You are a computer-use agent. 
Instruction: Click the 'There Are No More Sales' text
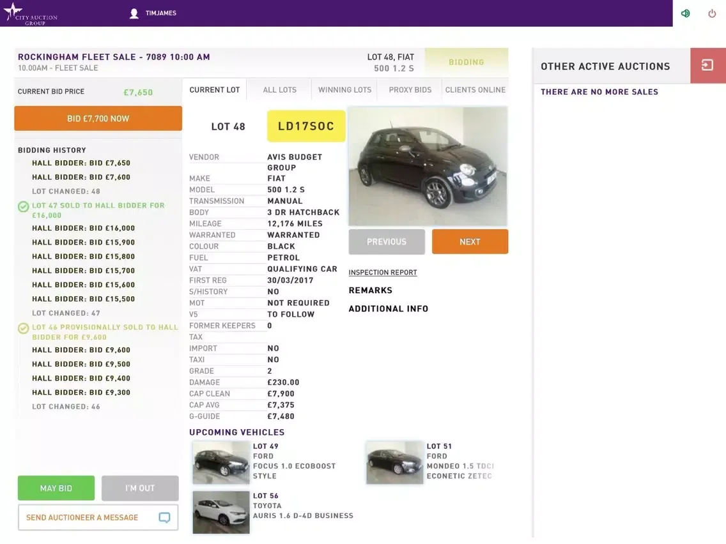pyautogui.click(x=599, y=91)
